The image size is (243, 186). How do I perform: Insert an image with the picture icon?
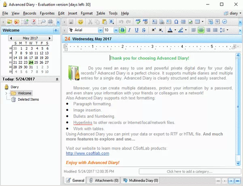coord(169,22)
